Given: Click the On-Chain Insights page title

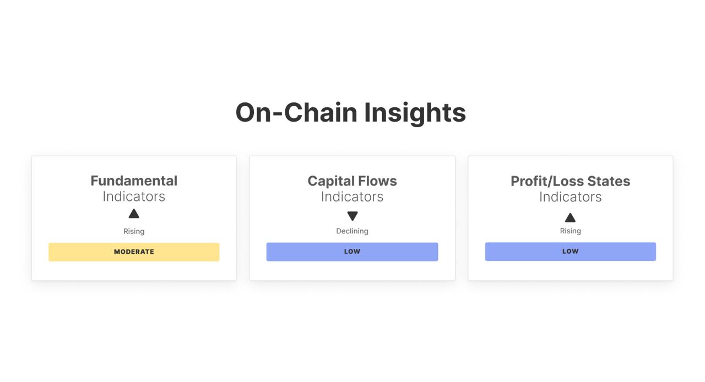Looking at the screenshot, I should coord(350,112).
